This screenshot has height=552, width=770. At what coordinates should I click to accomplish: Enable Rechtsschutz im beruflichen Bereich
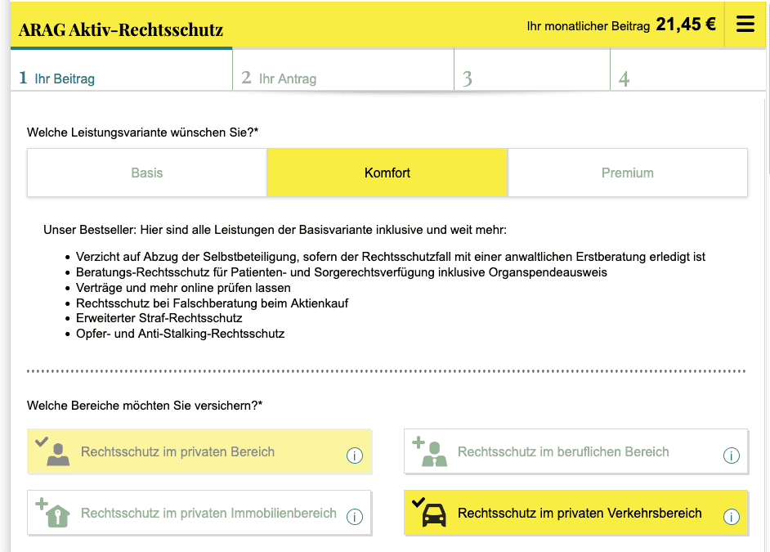[576, 451]
